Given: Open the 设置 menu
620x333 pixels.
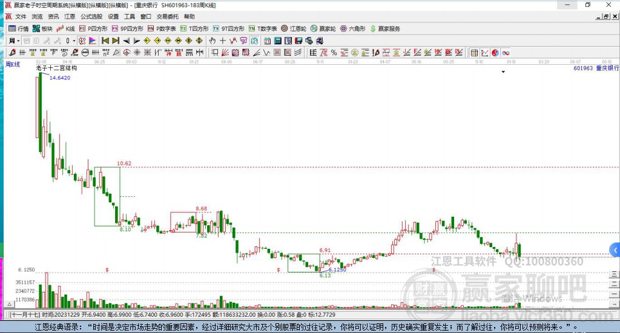Looking at the screenshot, I should 113,16.
